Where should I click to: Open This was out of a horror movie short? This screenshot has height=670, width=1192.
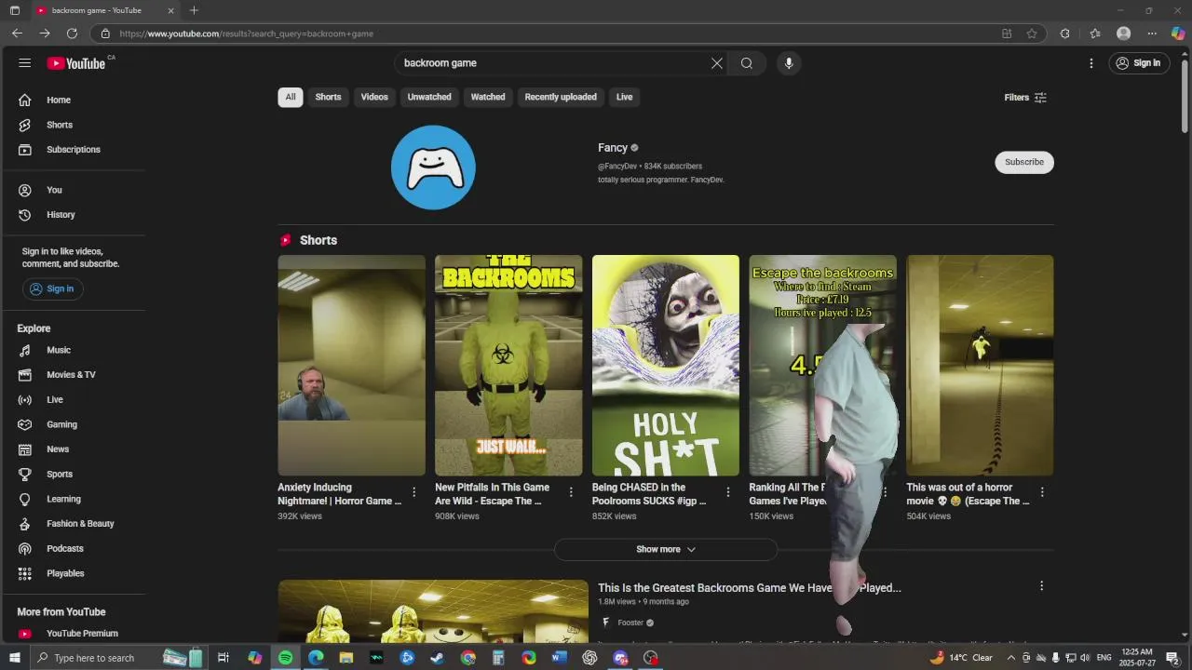981,366
